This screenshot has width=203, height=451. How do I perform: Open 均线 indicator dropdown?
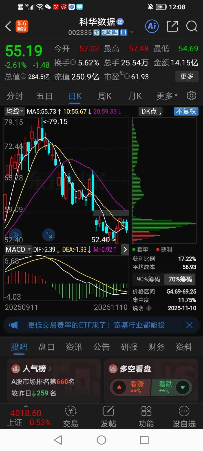tap(15, 111)
